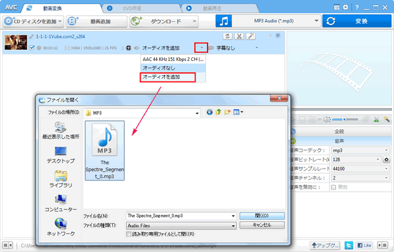Click the scissors clip icon on the video item
Image resolution: width=394 pixels, height=252 pixels.
point(239,36)
